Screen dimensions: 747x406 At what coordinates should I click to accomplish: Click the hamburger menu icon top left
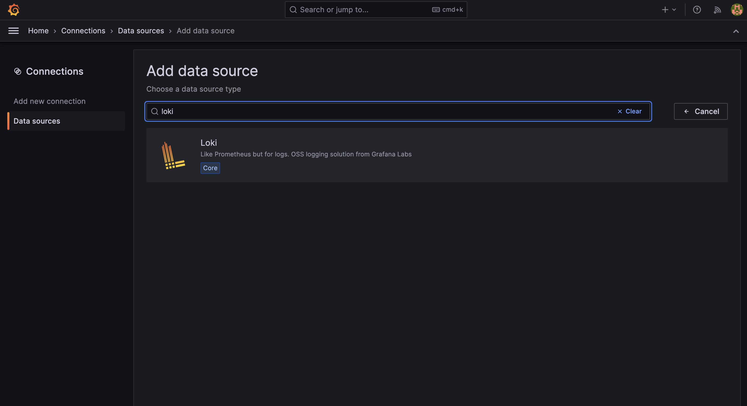coord(14,30)
